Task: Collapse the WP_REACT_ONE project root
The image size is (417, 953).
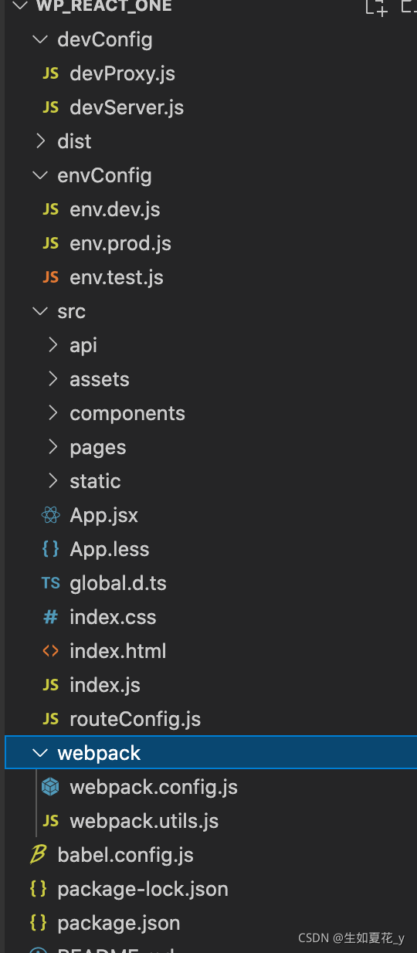Action: 21,6
